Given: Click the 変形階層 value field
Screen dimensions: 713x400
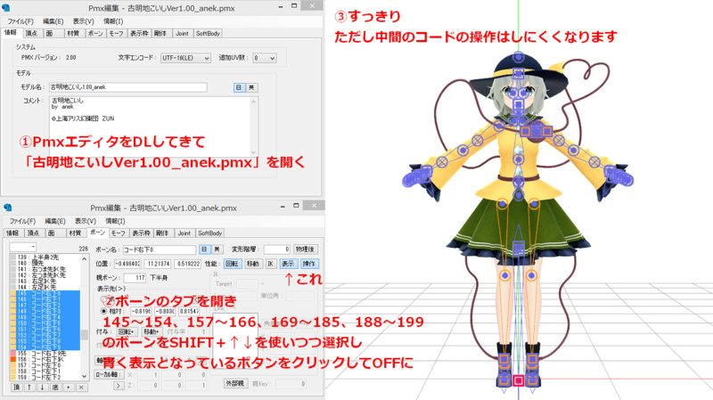Looking at the screenshot, I should [276, 249].
